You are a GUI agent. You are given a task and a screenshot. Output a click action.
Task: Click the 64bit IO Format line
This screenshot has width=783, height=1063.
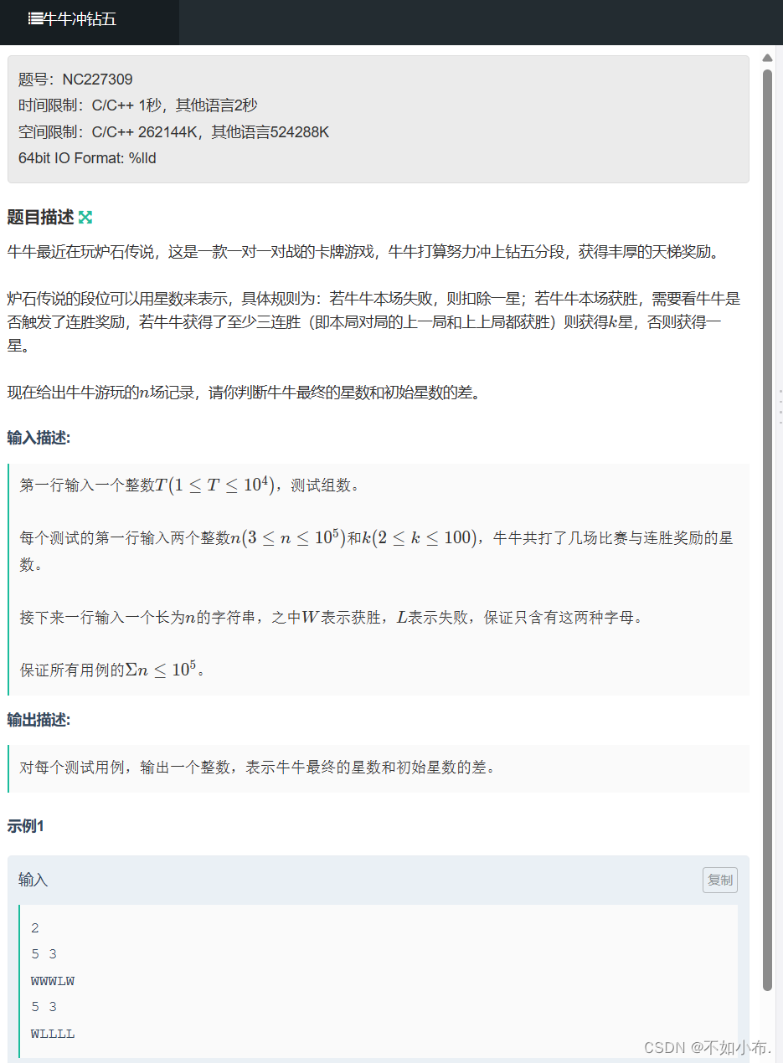tap(87, 158)
